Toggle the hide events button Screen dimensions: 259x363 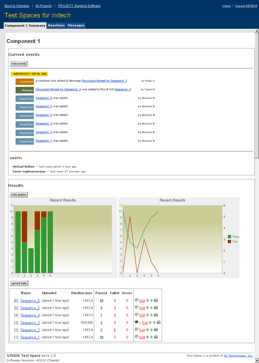click(x=19, y=63)
